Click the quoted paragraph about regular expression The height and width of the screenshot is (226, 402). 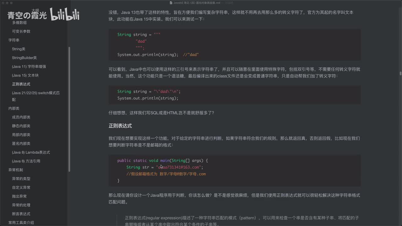(x=242, y=221)
